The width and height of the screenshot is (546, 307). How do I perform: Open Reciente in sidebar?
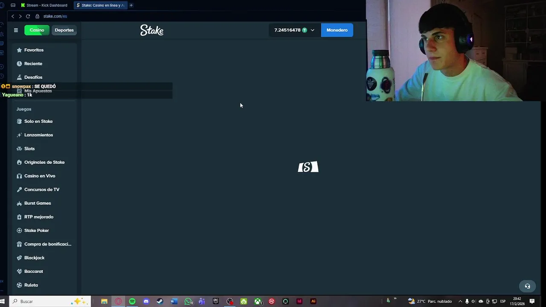pos(33,64)
